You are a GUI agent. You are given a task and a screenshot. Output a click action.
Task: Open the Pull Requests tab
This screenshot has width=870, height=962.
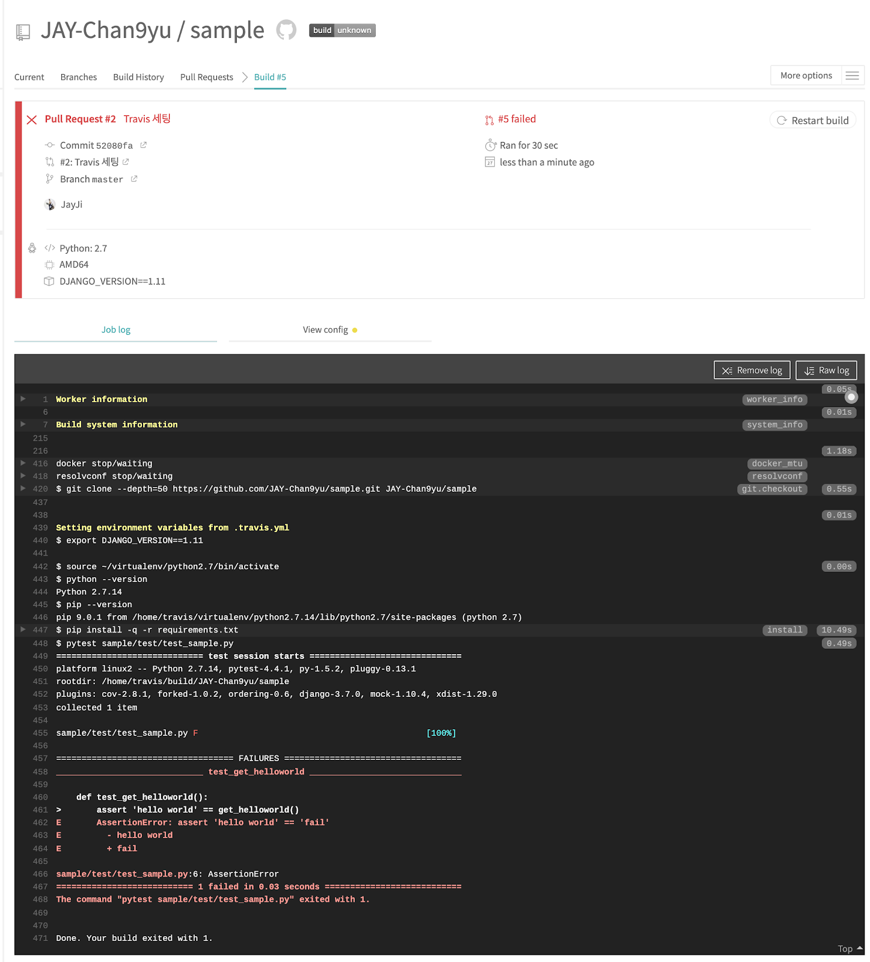(x=207, y=77)
